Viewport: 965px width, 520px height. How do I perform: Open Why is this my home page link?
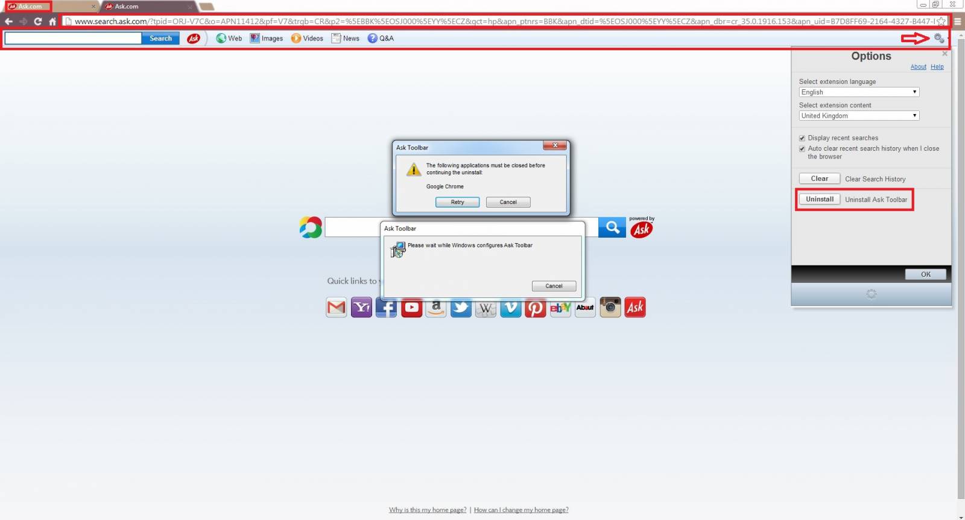pos(428,510)
